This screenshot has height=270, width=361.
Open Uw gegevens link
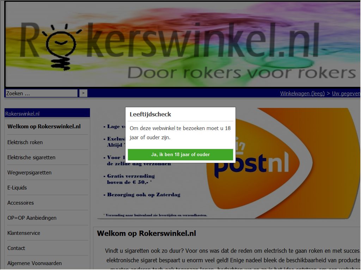click(346, 94)
